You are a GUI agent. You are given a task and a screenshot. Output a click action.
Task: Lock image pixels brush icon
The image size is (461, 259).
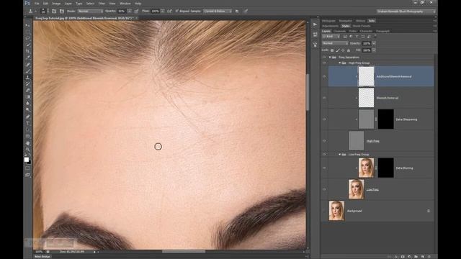[x=338, y=50]
